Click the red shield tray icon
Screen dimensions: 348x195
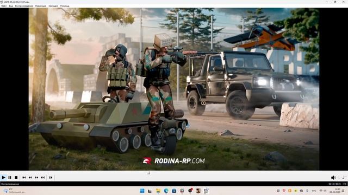tap(284, 191)
